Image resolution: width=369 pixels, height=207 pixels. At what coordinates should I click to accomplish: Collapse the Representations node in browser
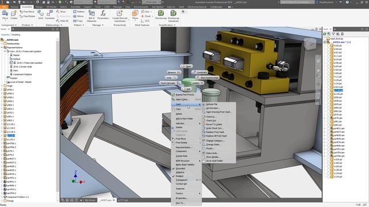pyautogui.click(x=2, y=47)
